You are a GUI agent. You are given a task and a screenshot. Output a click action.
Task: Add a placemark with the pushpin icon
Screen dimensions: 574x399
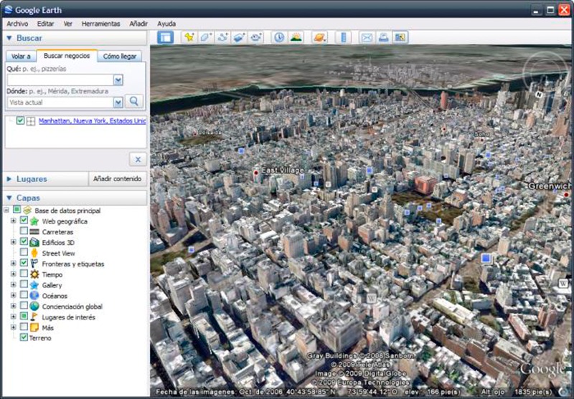coord(189,37)
